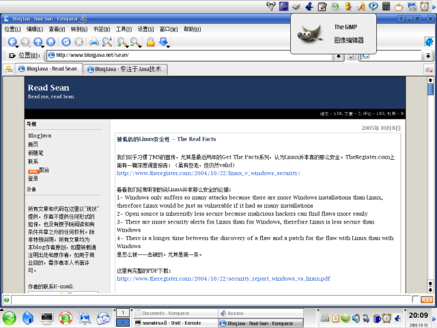This screenshot has width=437, height=328.
Task: Close current tab with the tab-bar close icon
Action: pyautogui.click(x=429, y=70)
